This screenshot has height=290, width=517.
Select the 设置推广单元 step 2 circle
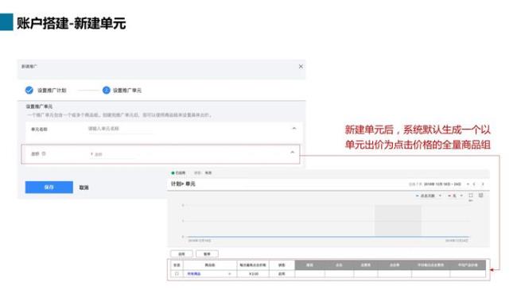click(106, 91)
